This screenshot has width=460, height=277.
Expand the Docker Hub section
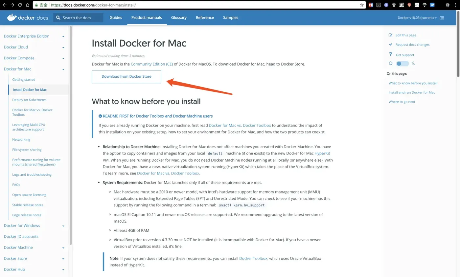click(x=63, y=269)
